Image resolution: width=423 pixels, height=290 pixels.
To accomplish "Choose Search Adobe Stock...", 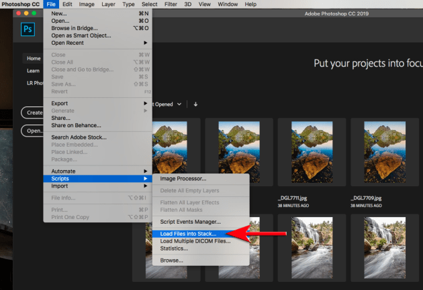I will pos(97,137).
